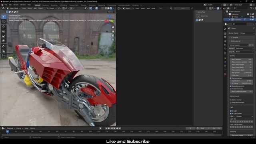Select the Cursor tool
Viewport: 256px width, 144px height.
click(4, 22)
